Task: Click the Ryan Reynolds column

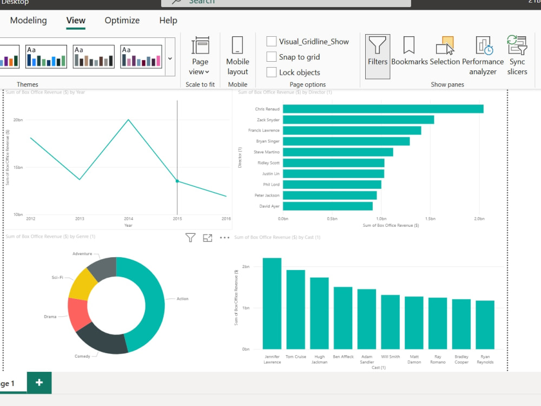Action: (485, 325)
